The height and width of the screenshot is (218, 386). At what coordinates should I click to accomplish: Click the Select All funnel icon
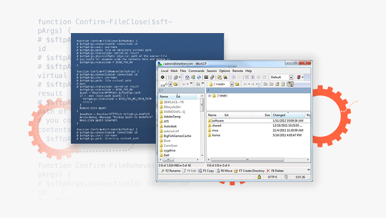click(247, 77)
